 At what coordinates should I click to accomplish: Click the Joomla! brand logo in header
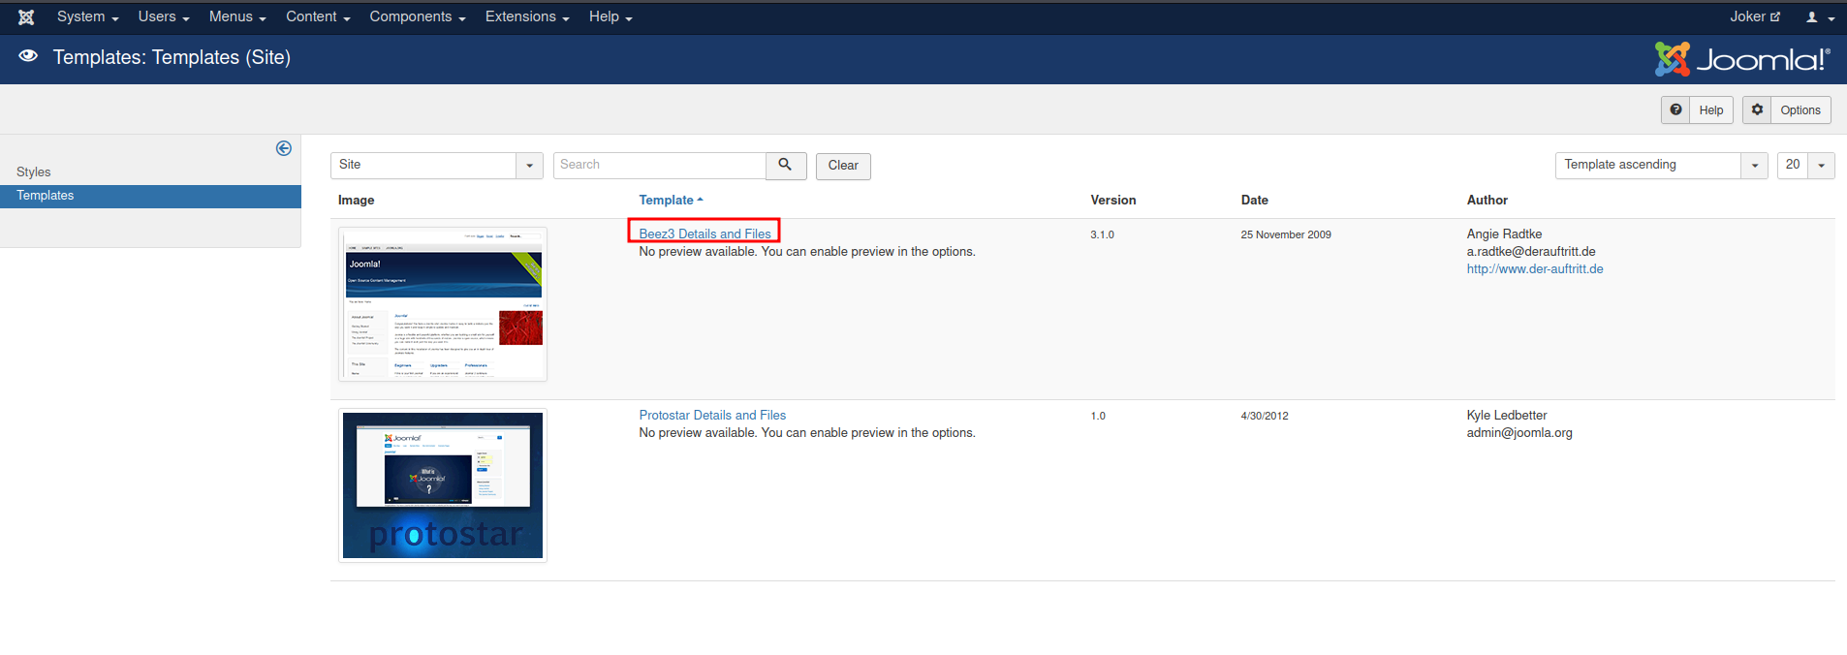[1742, 59]
